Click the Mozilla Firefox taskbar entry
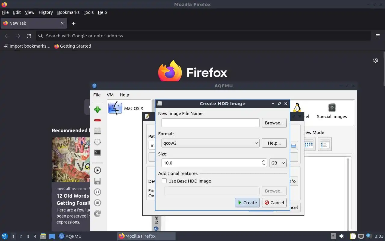 point(146,236)
